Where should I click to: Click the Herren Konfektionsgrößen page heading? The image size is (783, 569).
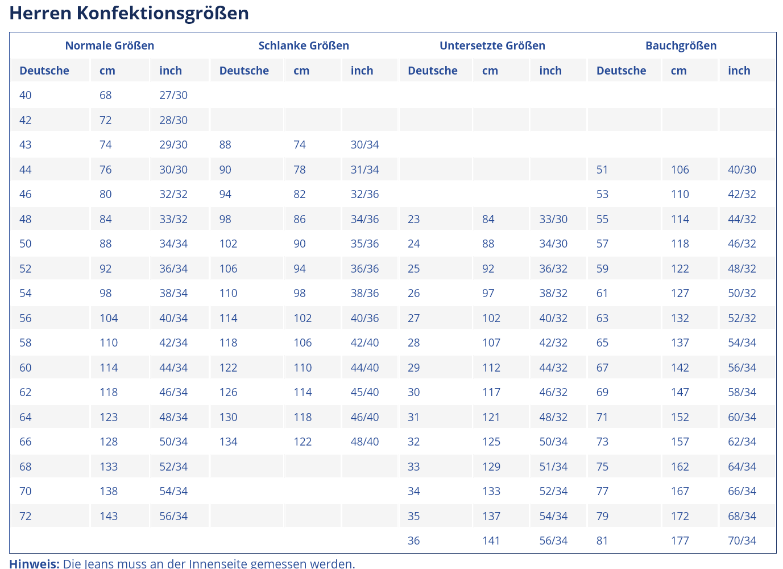click(x=129, y=13)
